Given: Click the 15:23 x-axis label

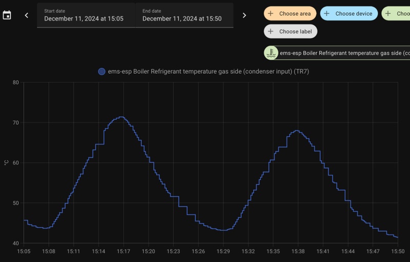Looking at the screenshot, I should [x=173, y=252].
